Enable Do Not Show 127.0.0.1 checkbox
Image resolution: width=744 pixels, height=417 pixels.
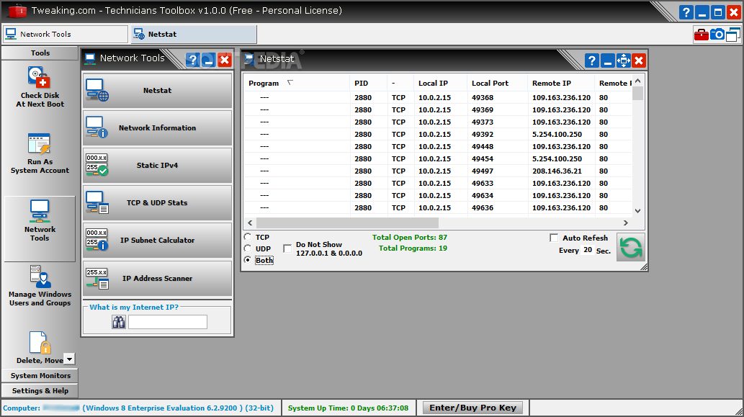287,248
